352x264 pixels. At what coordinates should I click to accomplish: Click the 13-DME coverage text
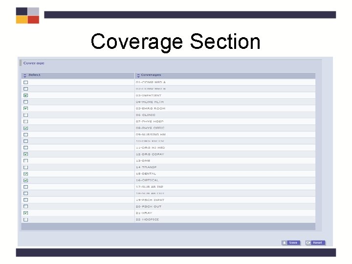coord(143,161)
